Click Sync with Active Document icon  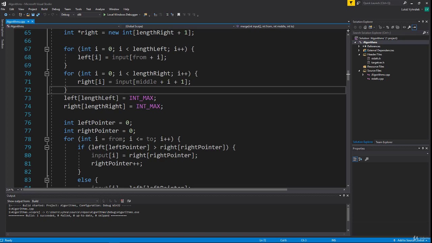click(387, 27)
